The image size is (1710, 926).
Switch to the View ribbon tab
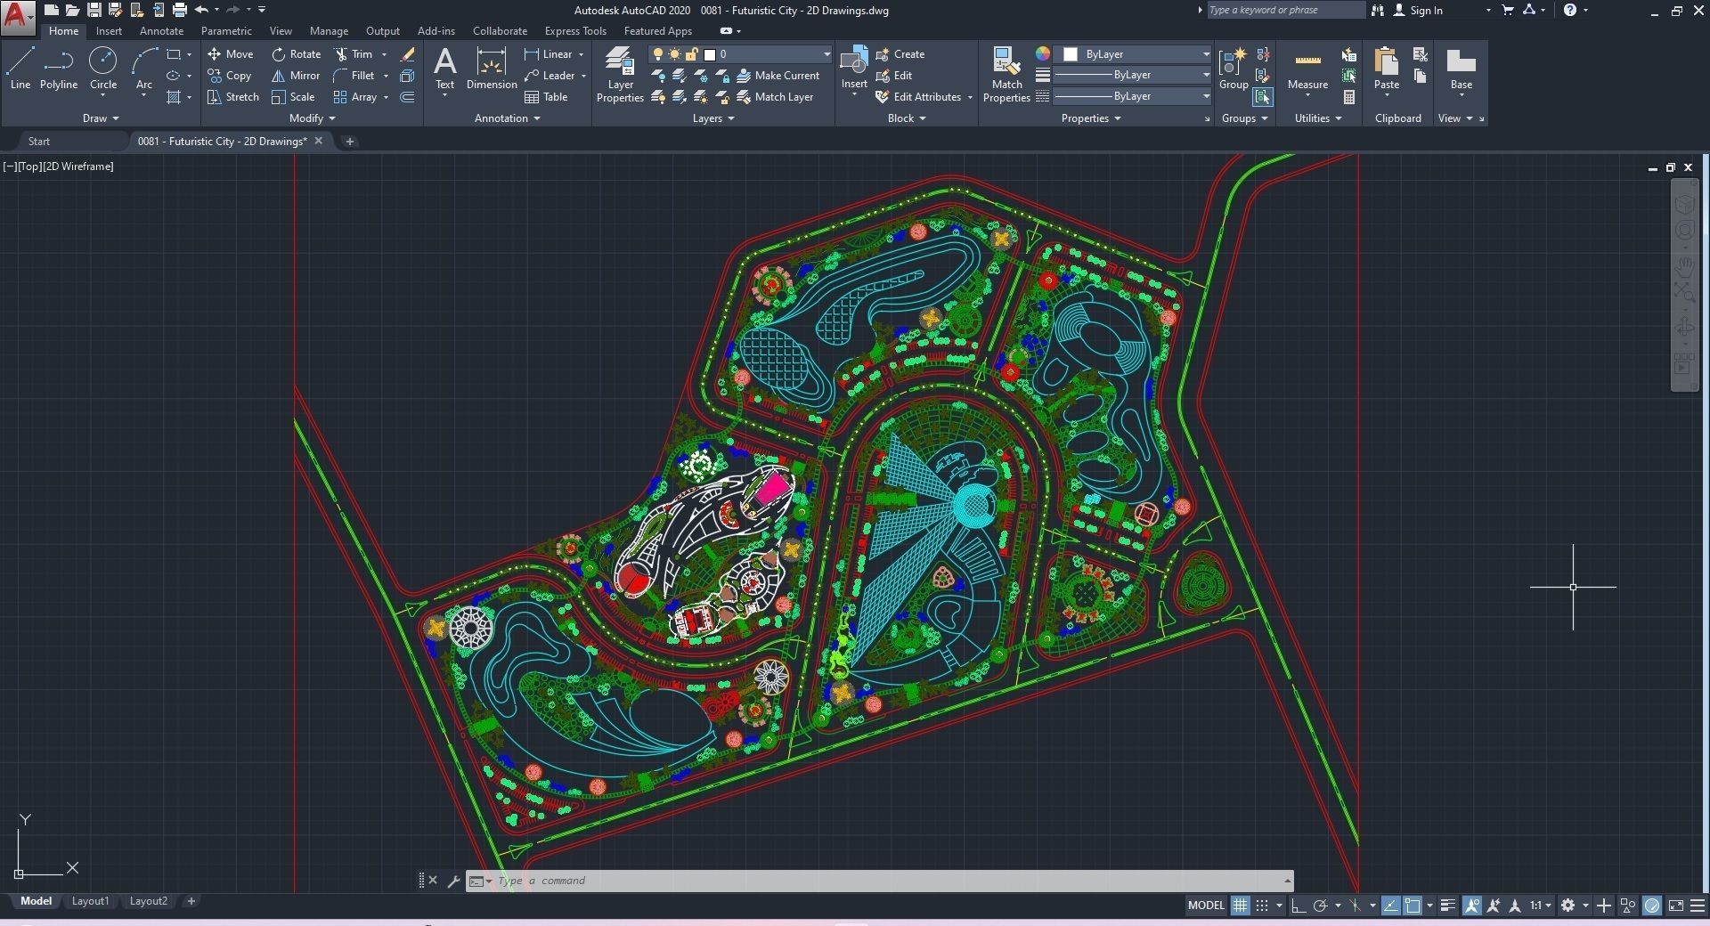281,31
